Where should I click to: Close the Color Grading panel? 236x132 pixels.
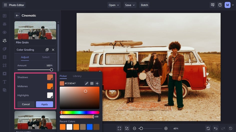53,50
